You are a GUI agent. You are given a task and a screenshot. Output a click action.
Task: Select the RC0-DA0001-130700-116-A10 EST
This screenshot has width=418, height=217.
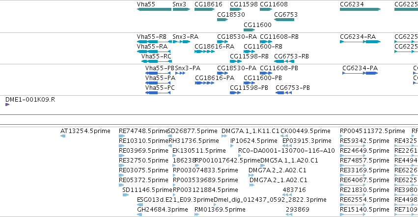(240, 156)
